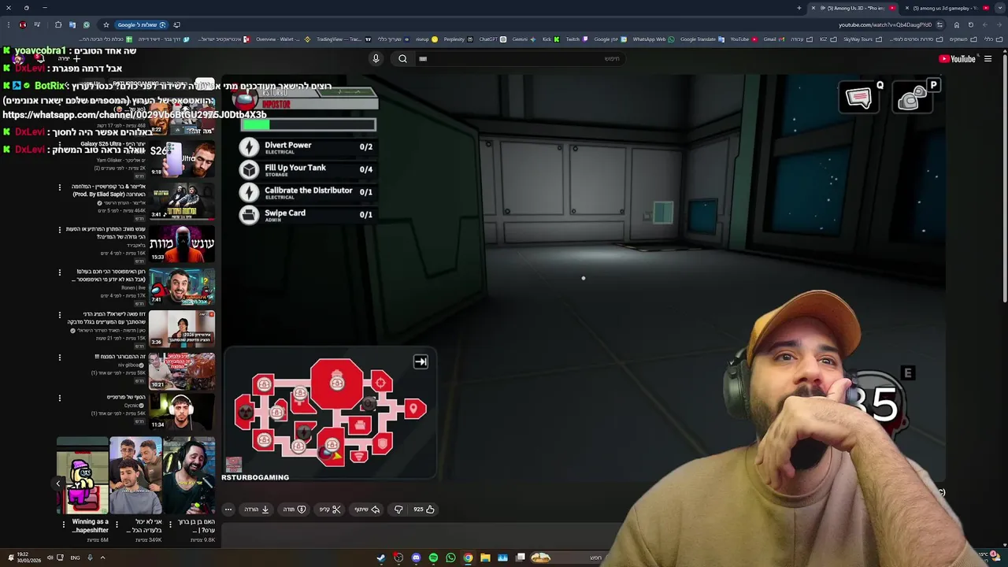Viewport: 1008px width, 567px height.
Task: Open the YouTube guide hamburger menu
Action: coord(988,58)
